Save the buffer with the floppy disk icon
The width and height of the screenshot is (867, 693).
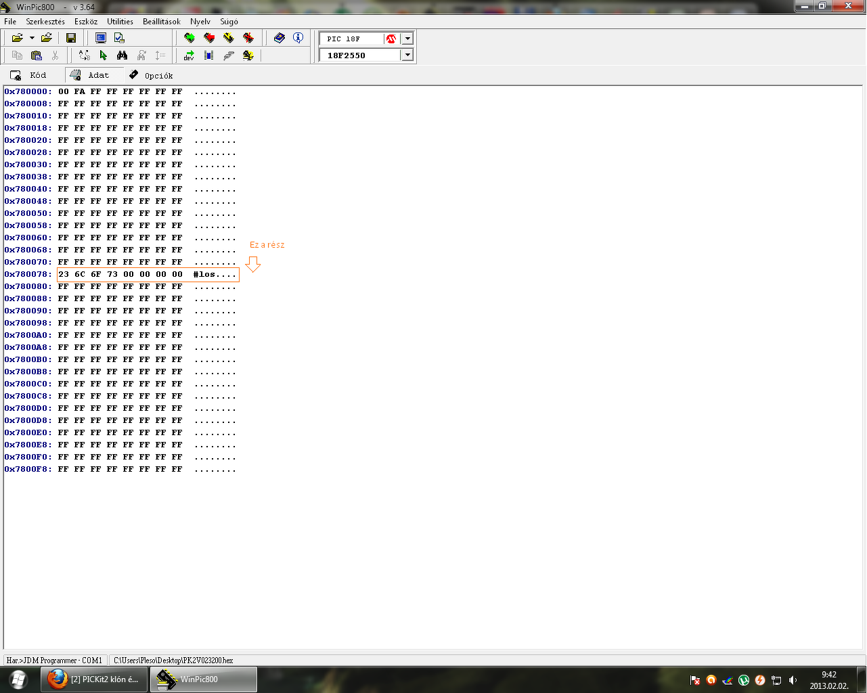click(x=71, y=38)
